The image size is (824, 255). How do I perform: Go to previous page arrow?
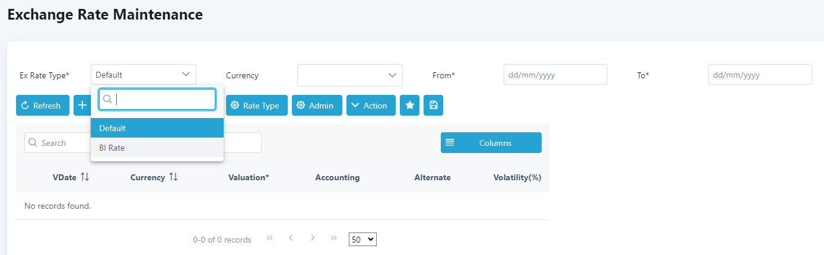point(291,238)
